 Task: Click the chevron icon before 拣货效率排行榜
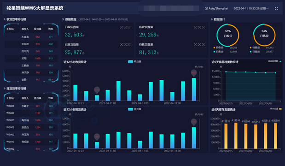tap(4, 88)
